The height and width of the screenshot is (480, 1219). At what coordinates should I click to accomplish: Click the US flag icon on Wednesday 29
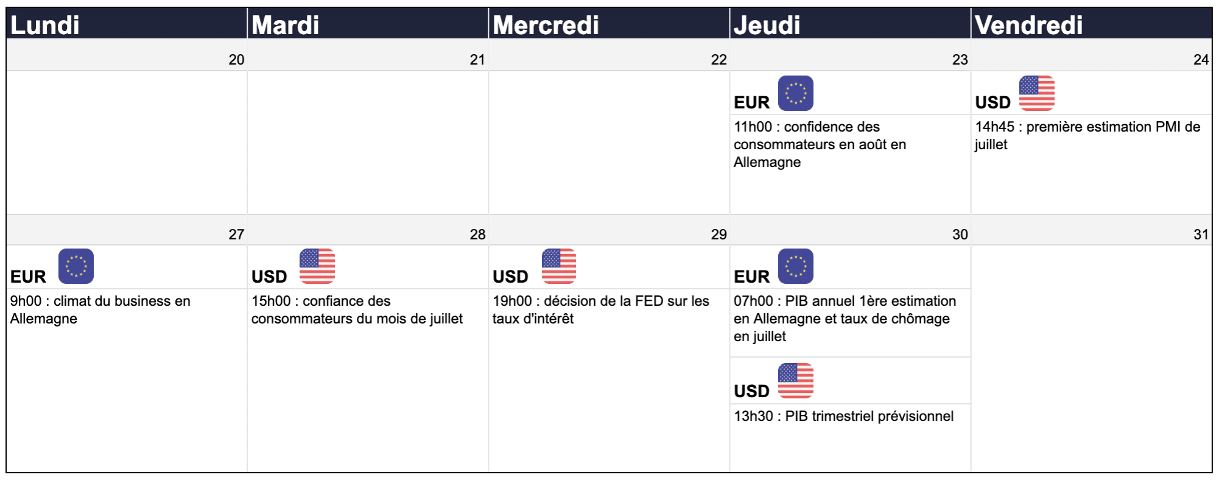pyautogui.click(x=559, y=266)
